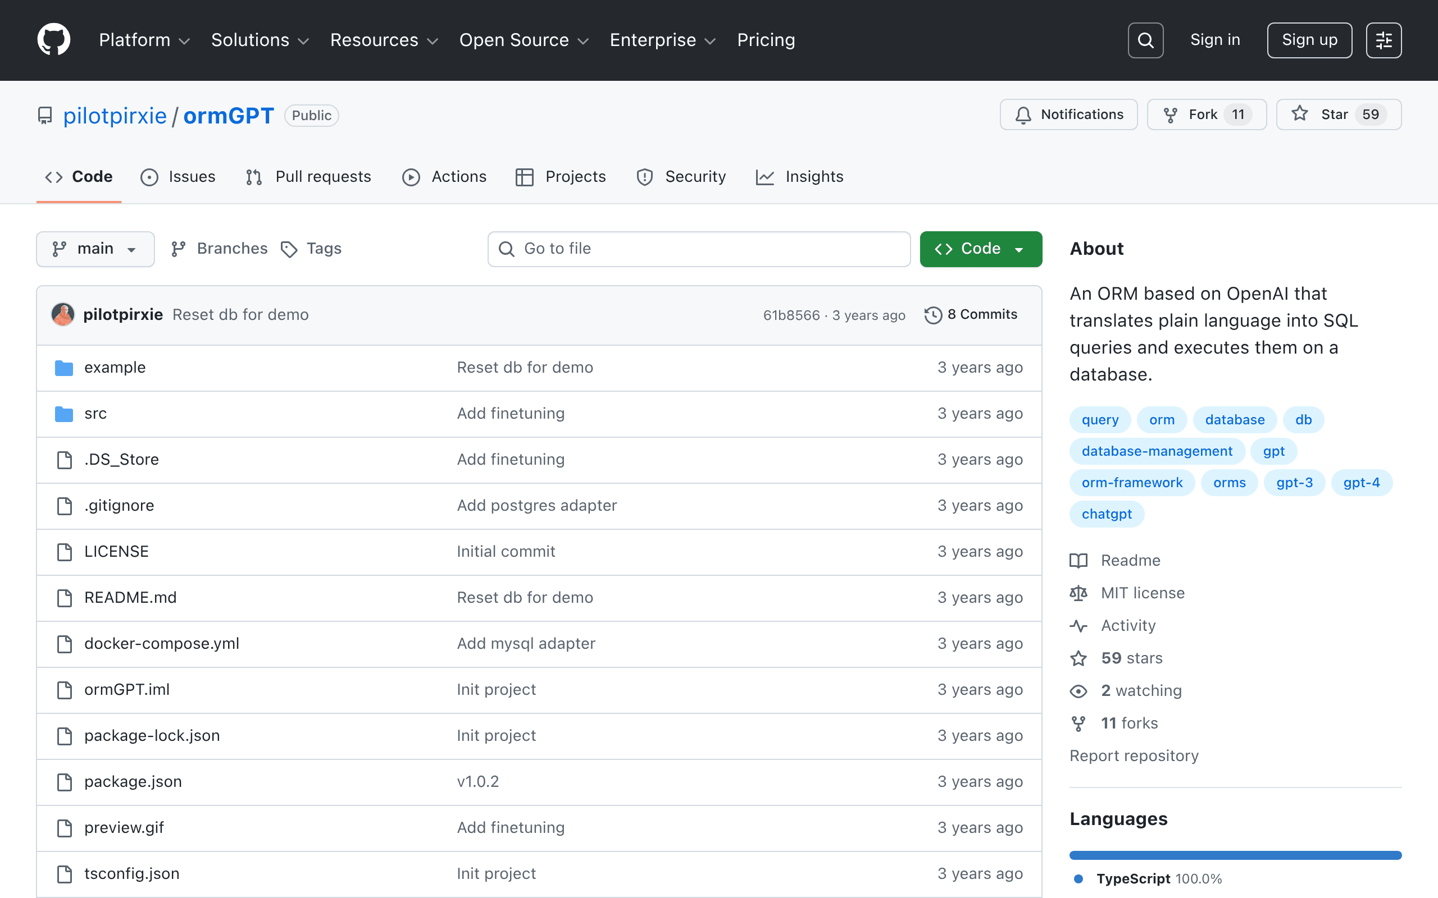Click pilotpirxie's avatar in the commit bar

[x=62, y=314]
